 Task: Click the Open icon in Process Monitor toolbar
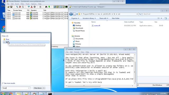pos(8,7)
